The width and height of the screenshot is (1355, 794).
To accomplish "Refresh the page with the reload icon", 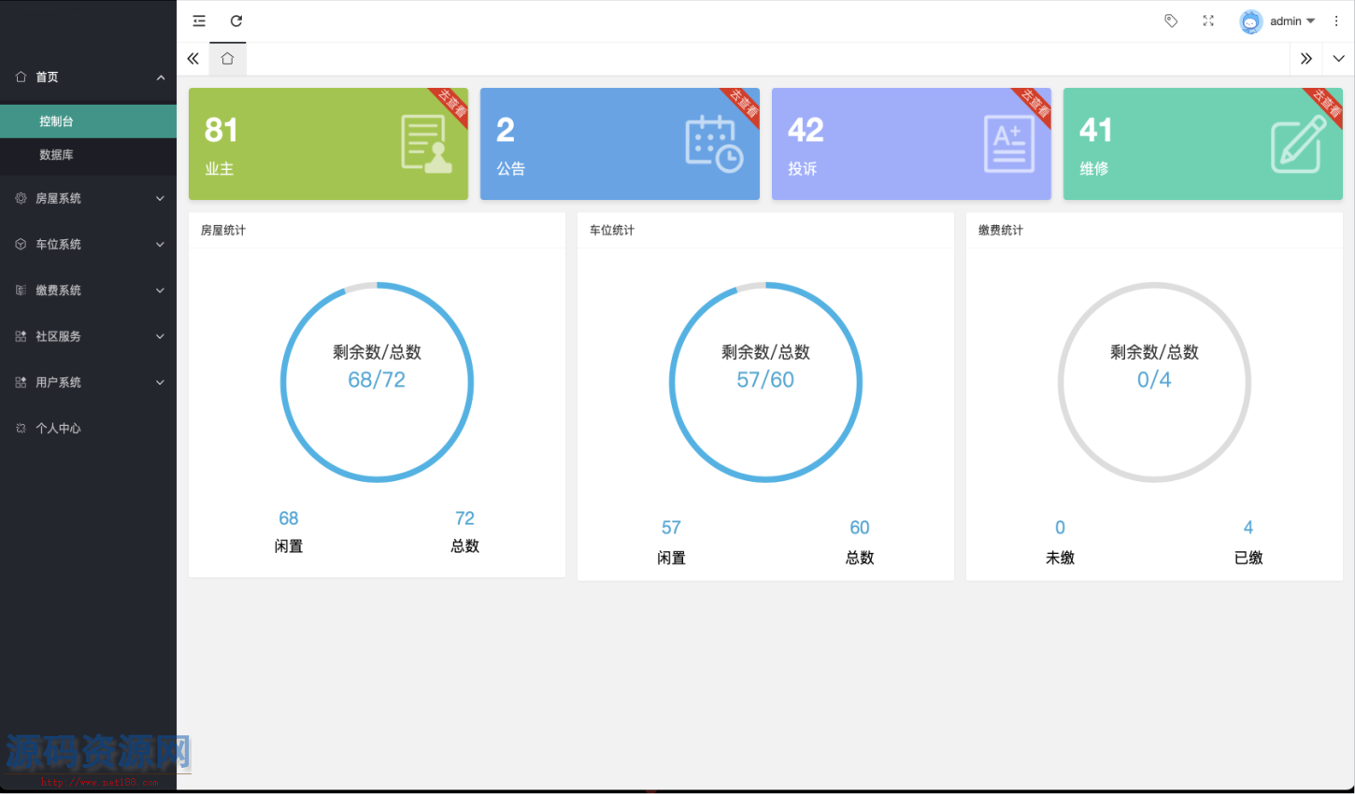I will coord(236,21).
